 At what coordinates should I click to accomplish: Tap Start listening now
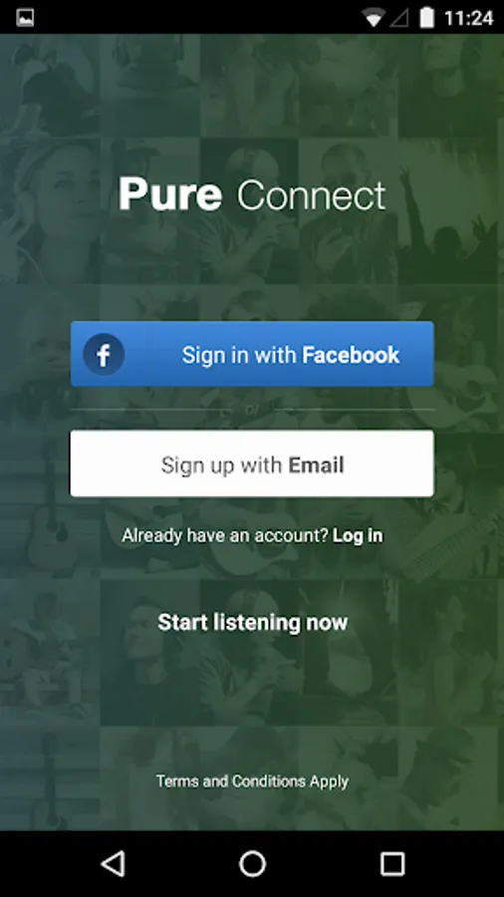[x=253, y=622]
